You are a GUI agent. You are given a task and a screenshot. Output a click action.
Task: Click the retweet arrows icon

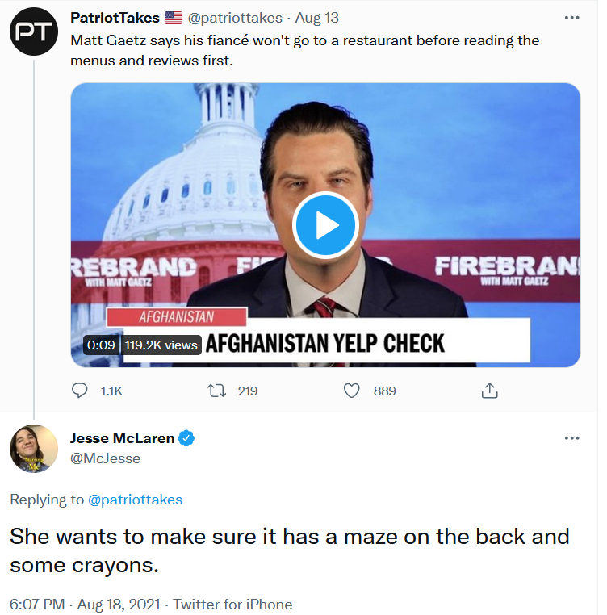pyautogui.click(x=217, y=391)
